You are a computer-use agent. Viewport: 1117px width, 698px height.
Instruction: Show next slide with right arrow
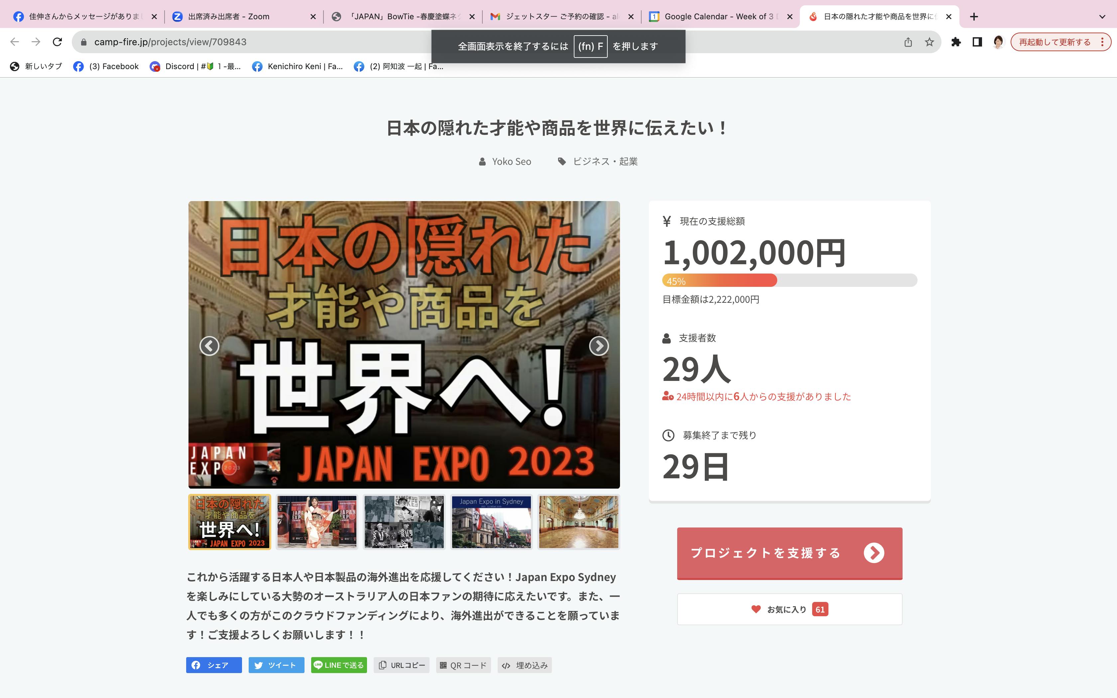tap(599, 346)
